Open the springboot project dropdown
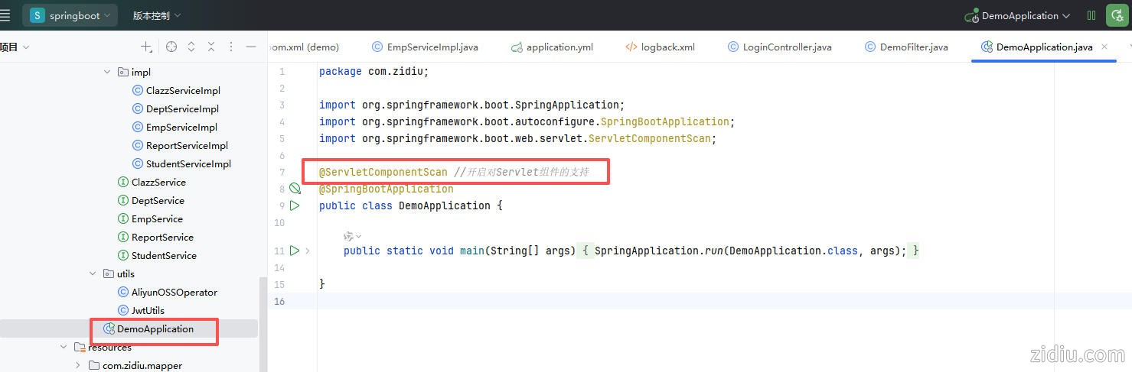Viewport: 1132px width, 372px height. pos(71,15)
